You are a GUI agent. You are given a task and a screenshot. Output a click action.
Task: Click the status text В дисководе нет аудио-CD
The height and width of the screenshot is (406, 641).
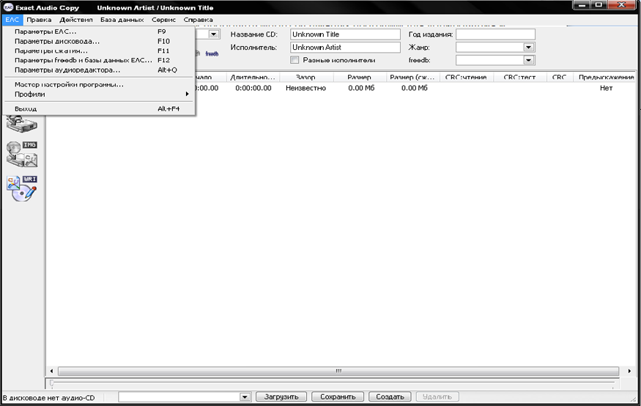48,398
